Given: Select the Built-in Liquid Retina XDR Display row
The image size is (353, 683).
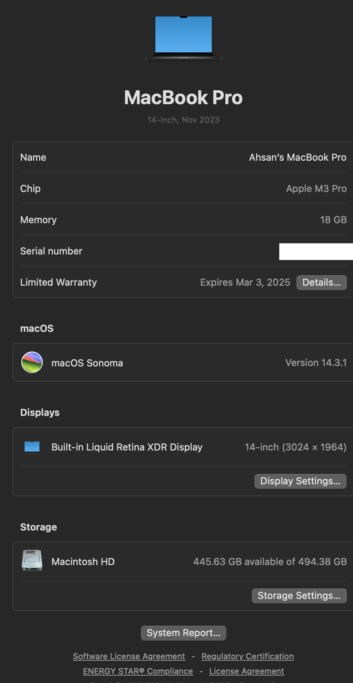Looking at the screenshot, I should coord(127,447).
